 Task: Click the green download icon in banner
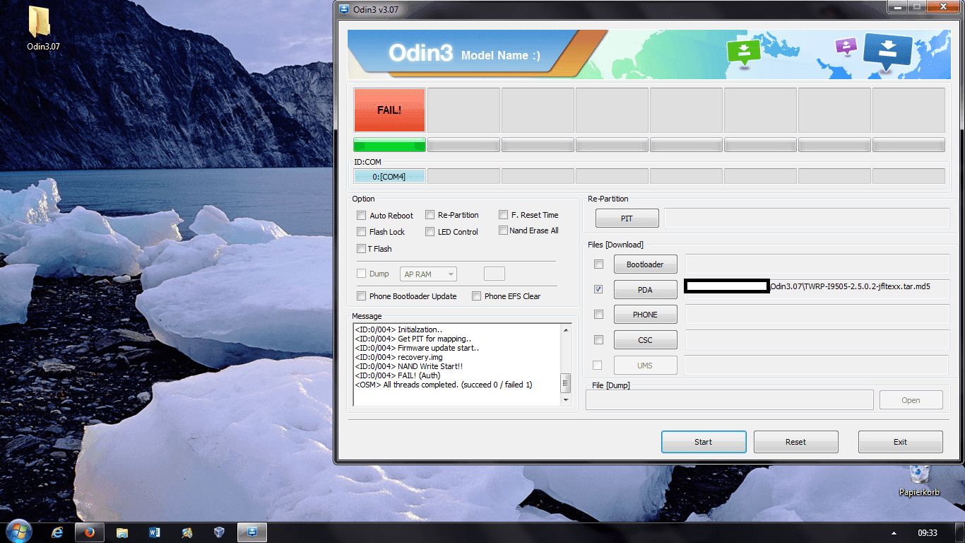pyautogui.click(x=743, y=52)
